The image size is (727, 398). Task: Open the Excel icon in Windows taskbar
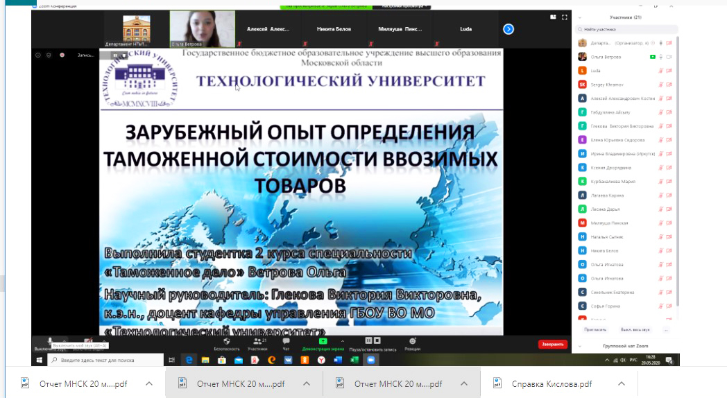click(354, 360)
